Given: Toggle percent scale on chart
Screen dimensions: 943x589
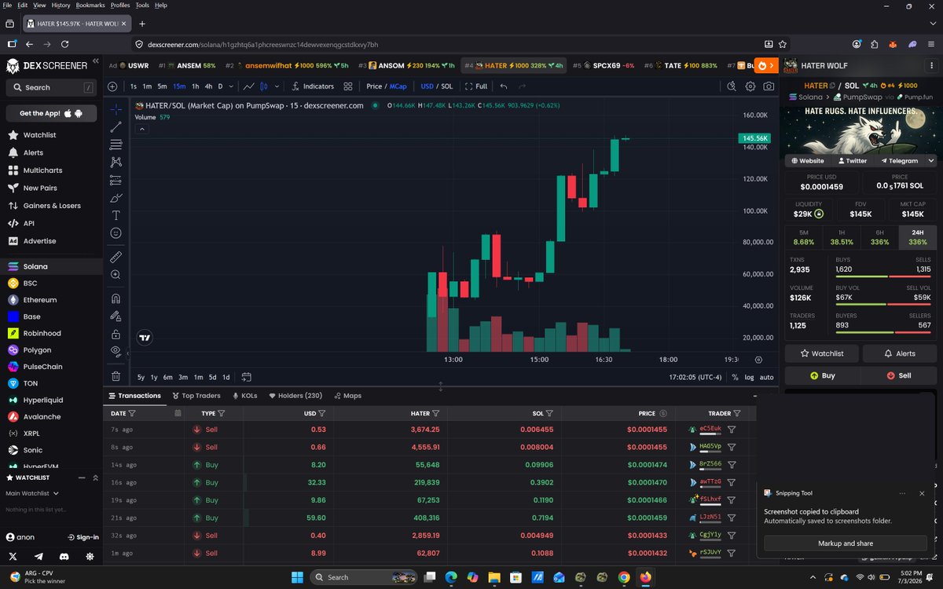Looking at the screenshot, I should click(x=735, y=377).
